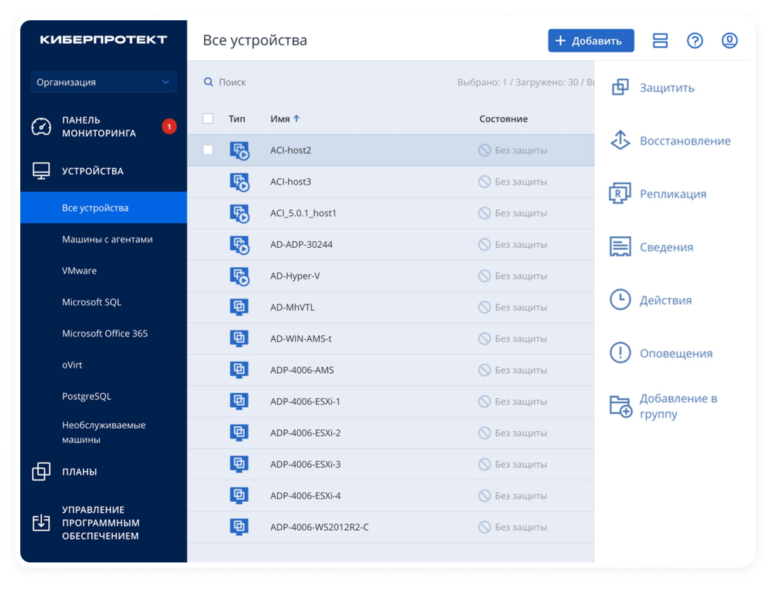
Task: Click the Поиск search field
Action: tap(232, 82)
